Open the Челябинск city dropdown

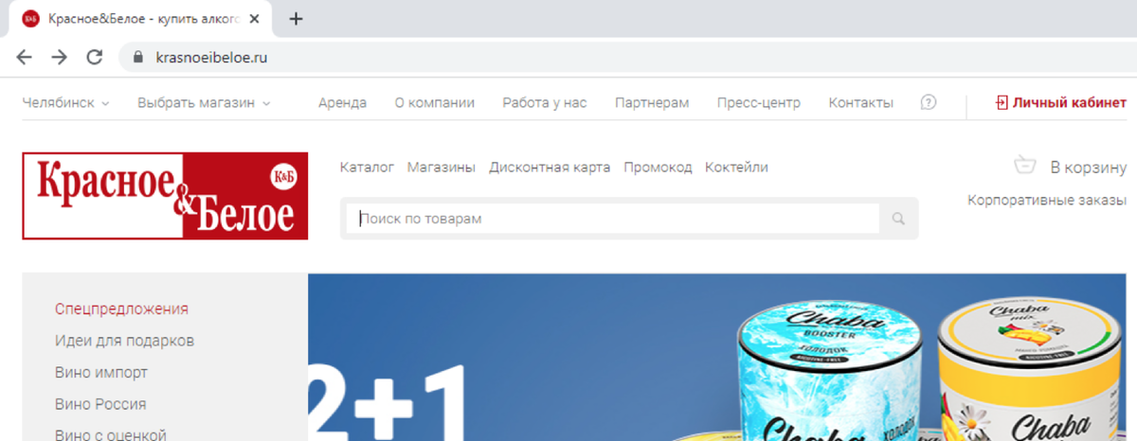pos(65,103)
